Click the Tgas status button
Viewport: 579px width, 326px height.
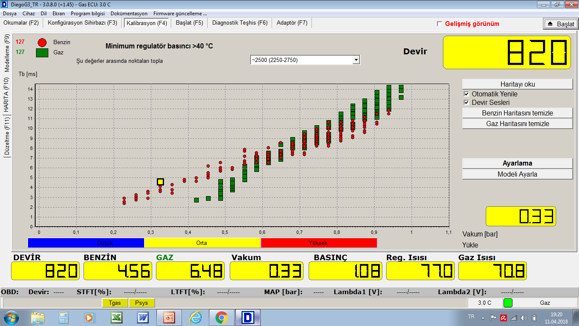click(115, 303)
